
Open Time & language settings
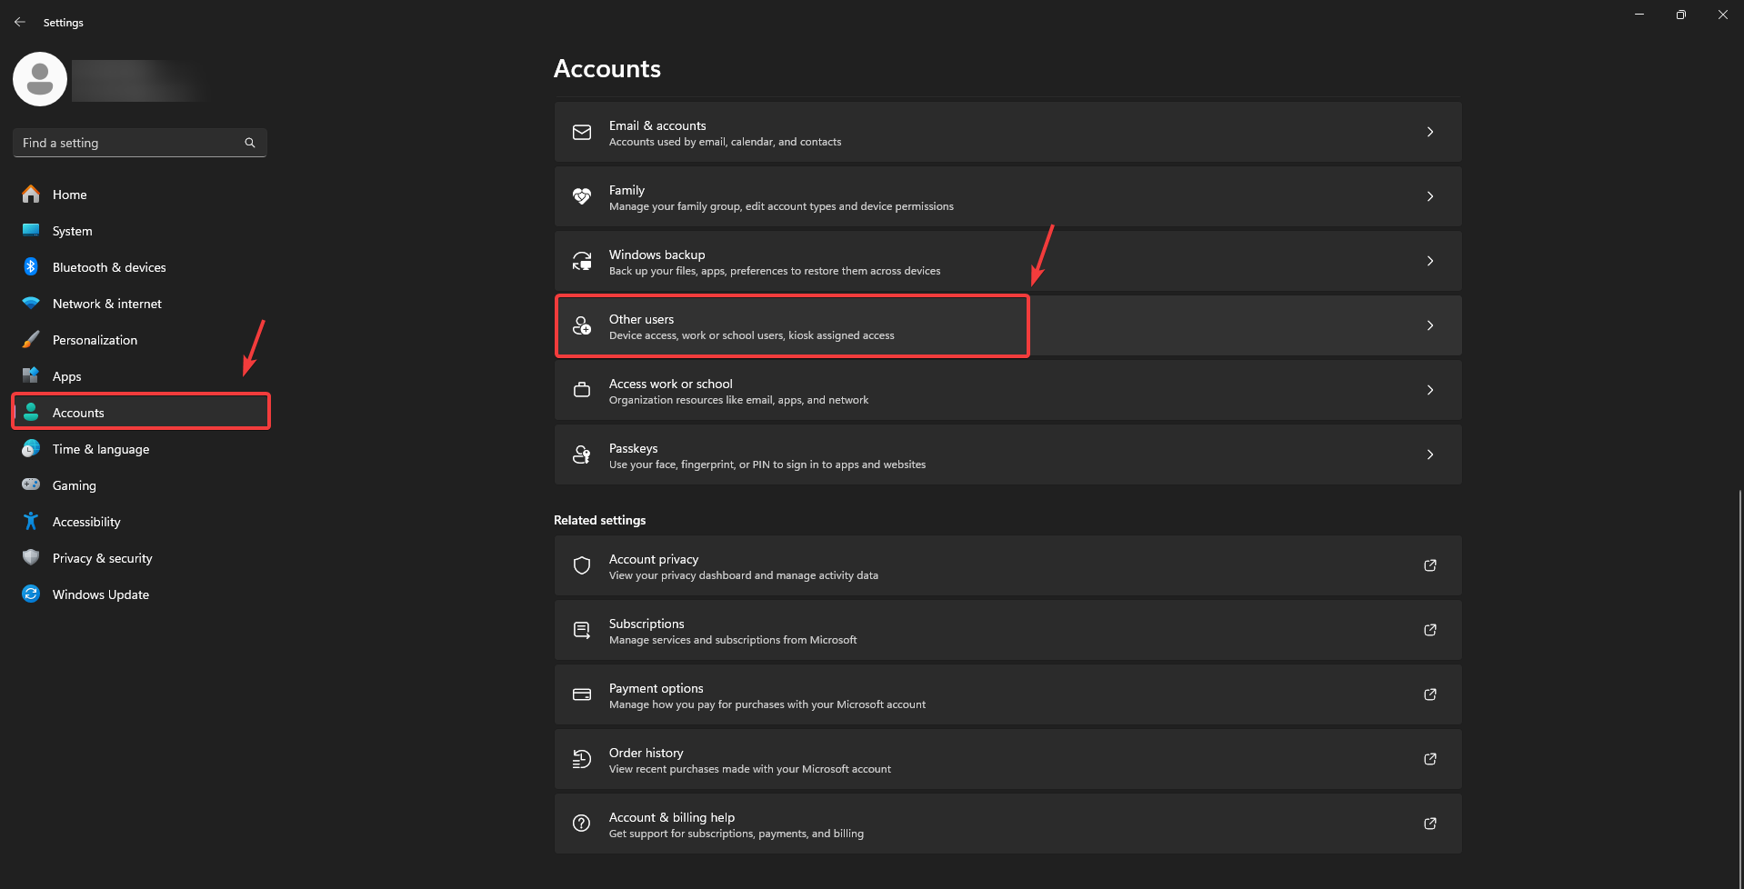pyautogui.click(x=100, y=449)
